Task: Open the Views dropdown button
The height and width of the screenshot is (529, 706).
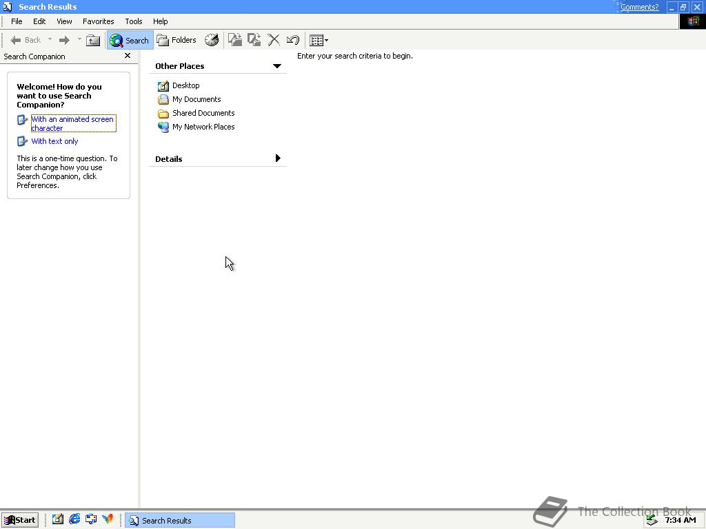Action: tap(319, 41)
